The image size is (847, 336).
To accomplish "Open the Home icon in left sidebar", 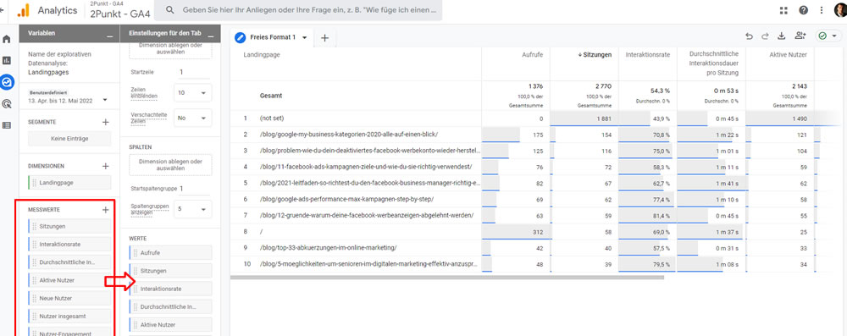I will tap(7, 39).
